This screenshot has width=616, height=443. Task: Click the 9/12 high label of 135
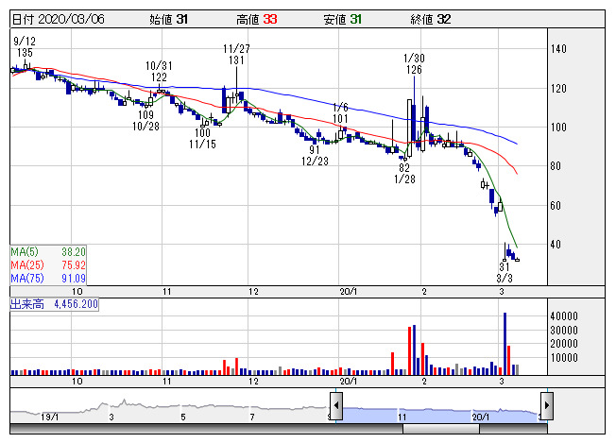pos(25,47)
